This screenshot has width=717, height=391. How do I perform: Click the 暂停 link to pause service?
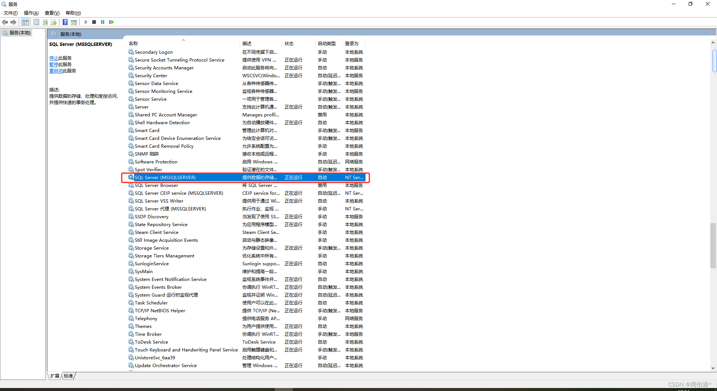coord(54,65)
